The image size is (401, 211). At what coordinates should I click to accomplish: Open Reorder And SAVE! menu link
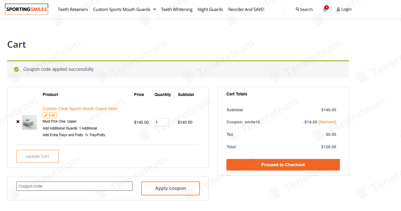point(246,10)
